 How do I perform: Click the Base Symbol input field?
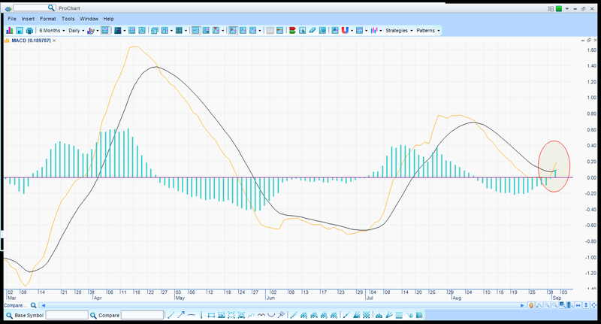(x=67, y=315)
